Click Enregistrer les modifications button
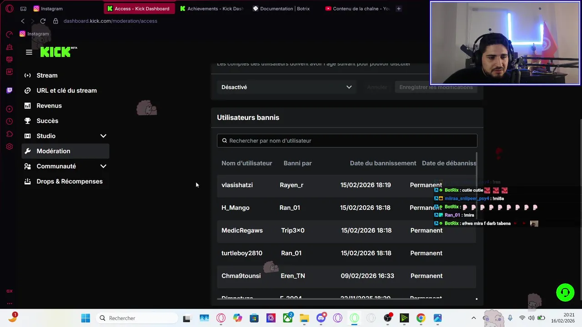Viewport: 582px width, 327px height. click(436, 87)
